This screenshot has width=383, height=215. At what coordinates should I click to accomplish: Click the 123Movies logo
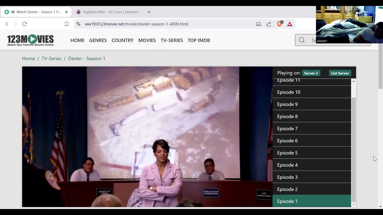[30, 40]
